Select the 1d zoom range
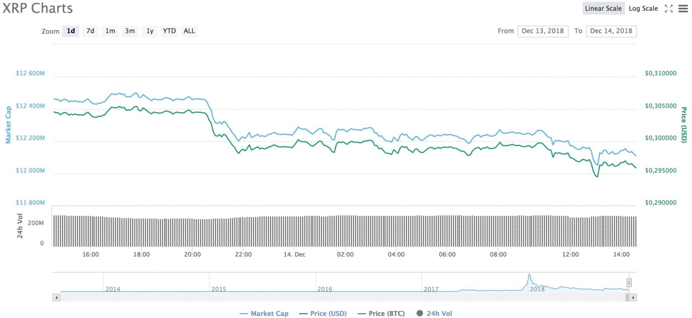Viewport: 692px width, 318px height. 71,31
